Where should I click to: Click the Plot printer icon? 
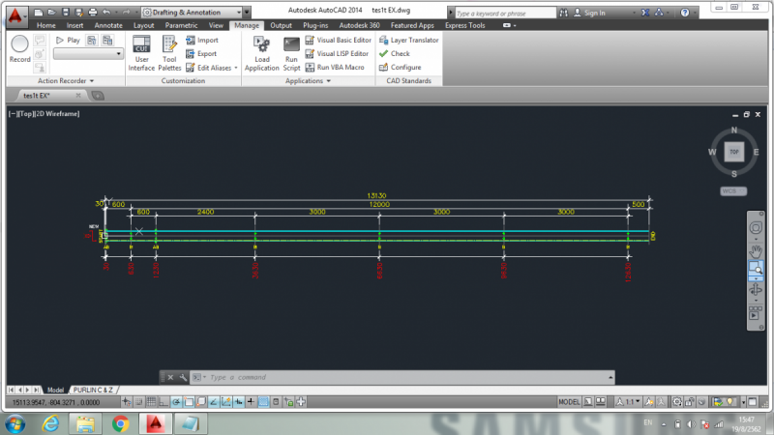92,13
